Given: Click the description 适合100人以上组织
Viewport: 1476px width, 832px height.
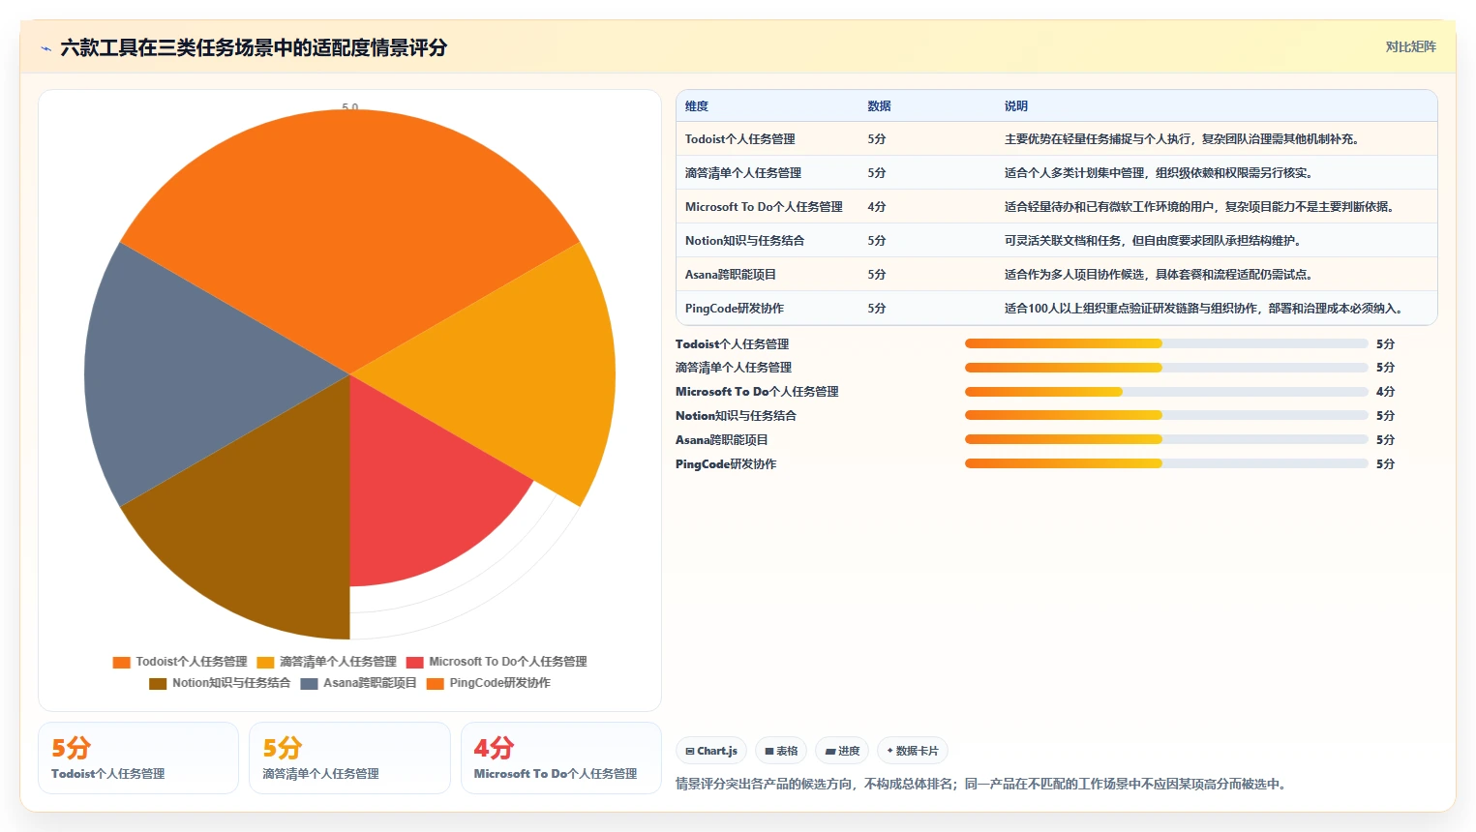Looking at the screenshot, I should 1206,309.
